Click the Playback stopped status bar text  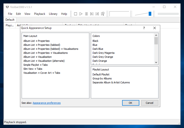[15, 122]
